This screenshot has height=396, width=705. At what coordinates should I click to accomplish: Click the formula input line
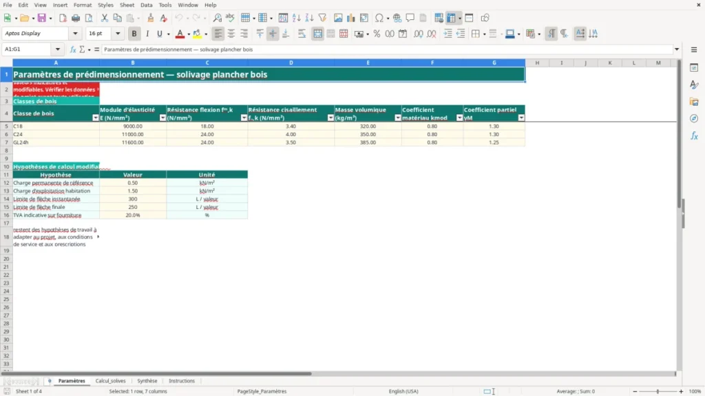(x=387, y=49)
